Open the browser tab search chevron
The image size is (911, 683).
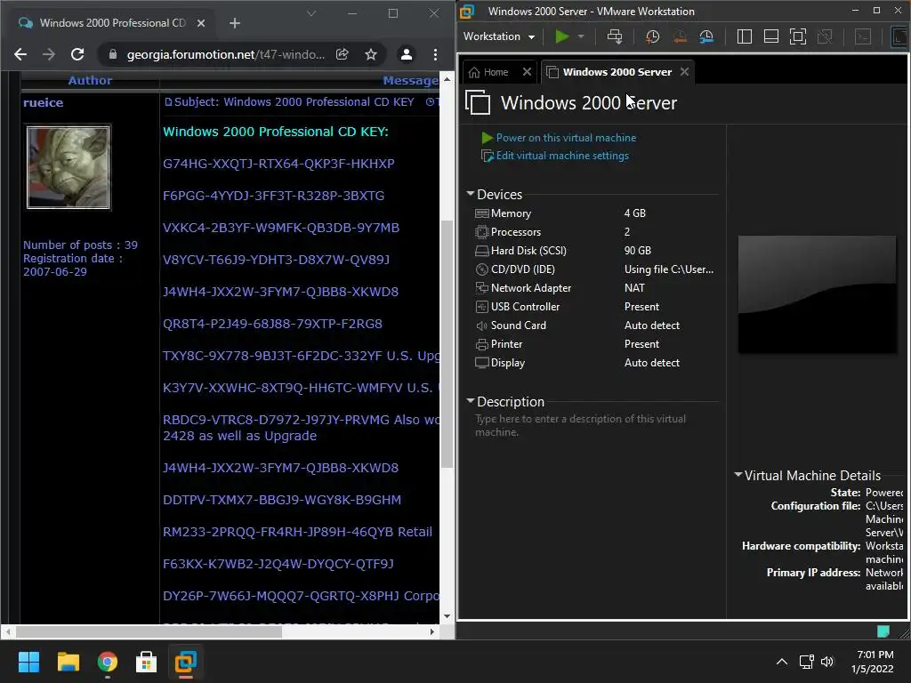pos(311,13)
